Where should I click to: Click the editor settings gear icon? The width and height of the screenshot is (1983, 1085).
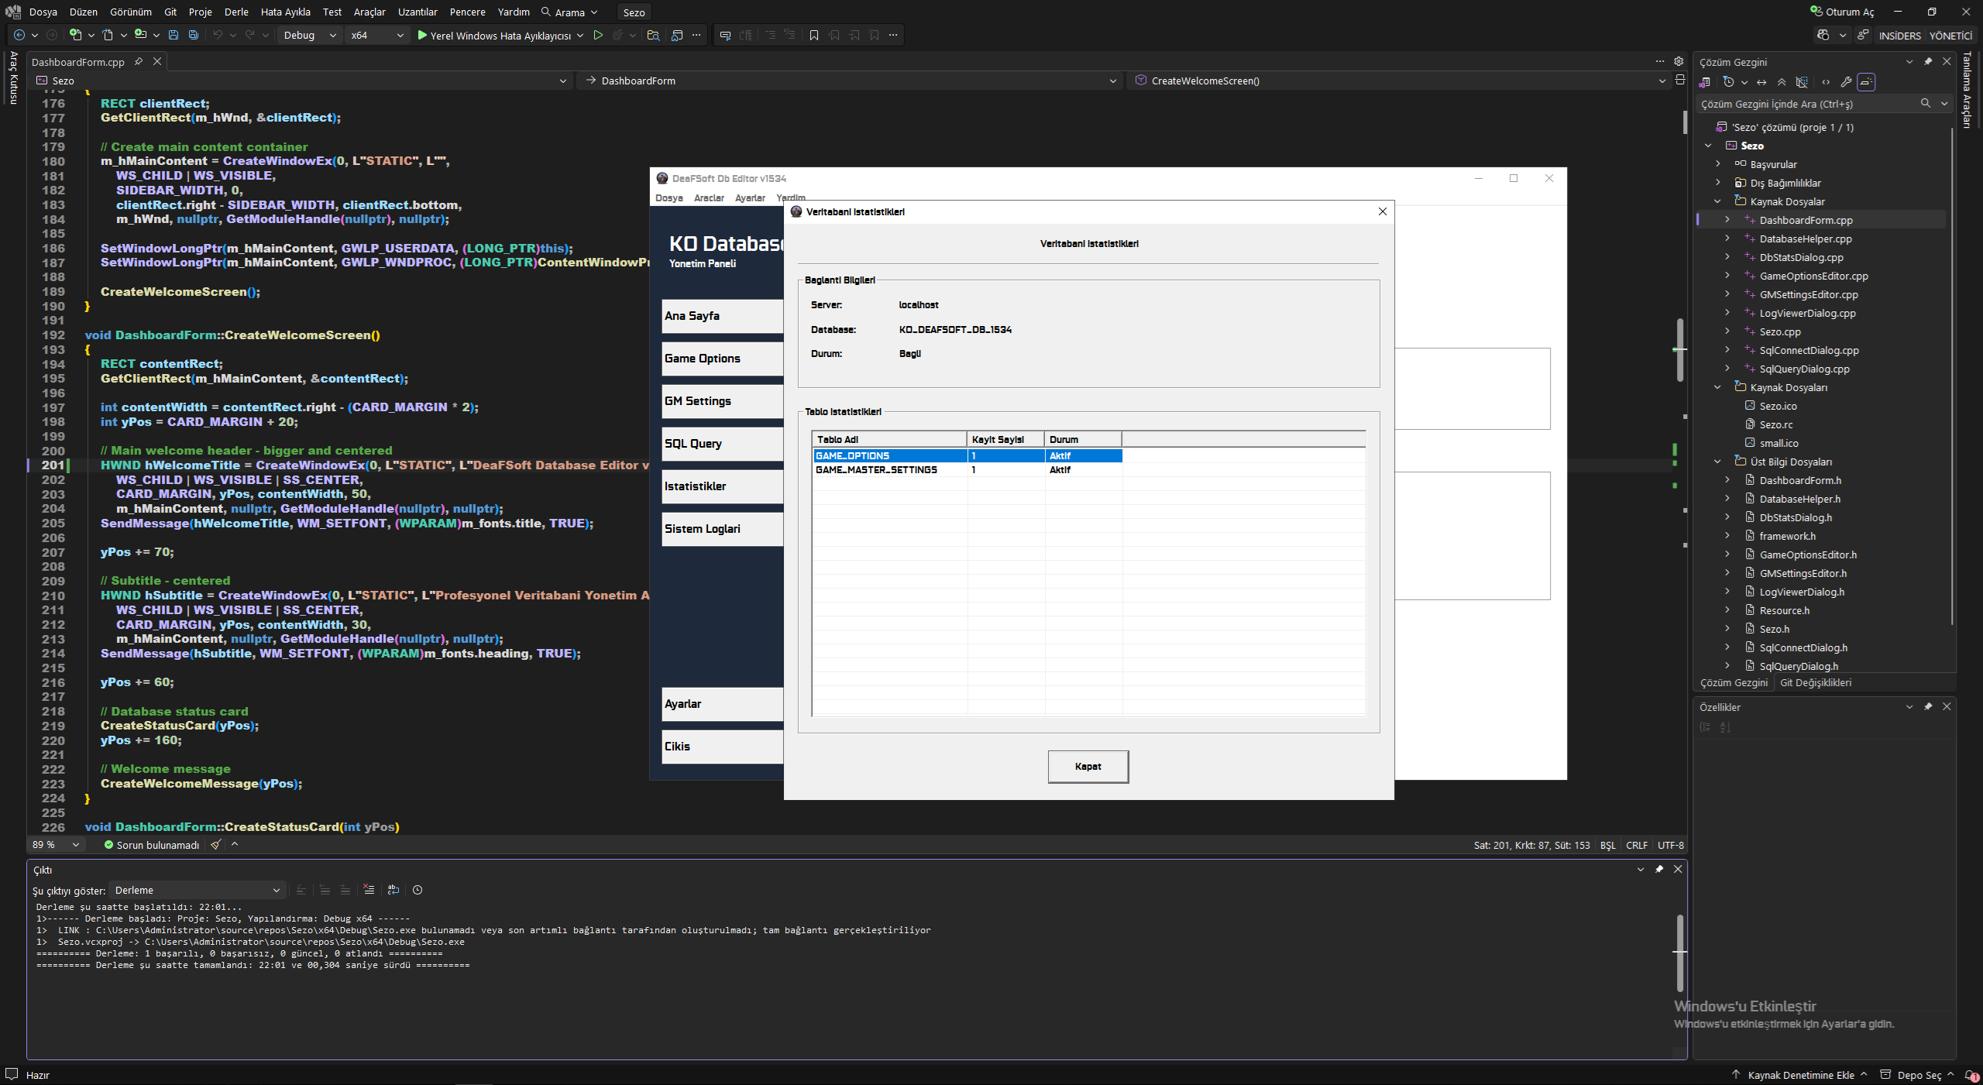tap(1679, 61)
